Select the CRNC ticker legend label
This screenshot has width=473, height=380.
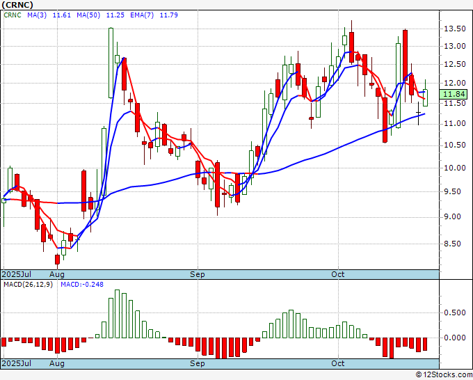pos(13,15)
